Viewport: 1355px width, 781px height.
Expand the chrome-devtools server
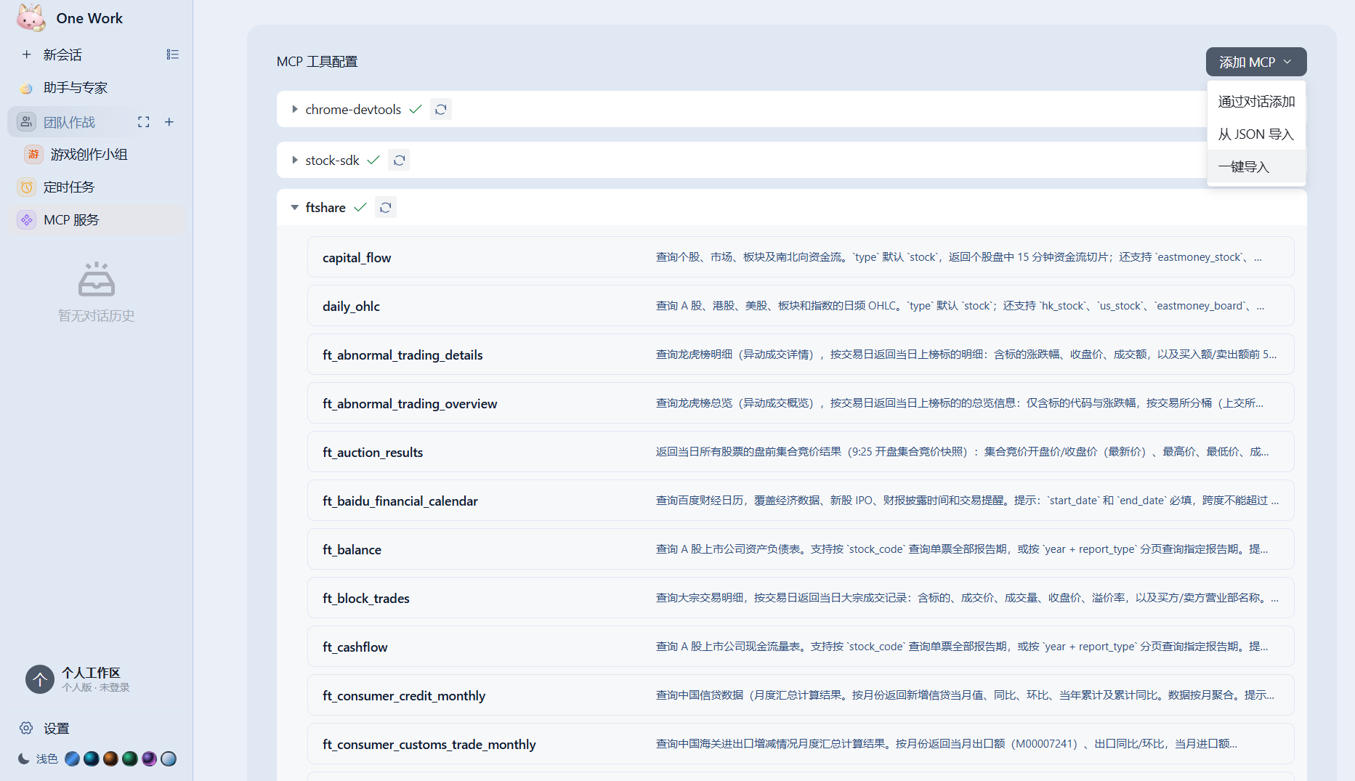coord(295,109)
